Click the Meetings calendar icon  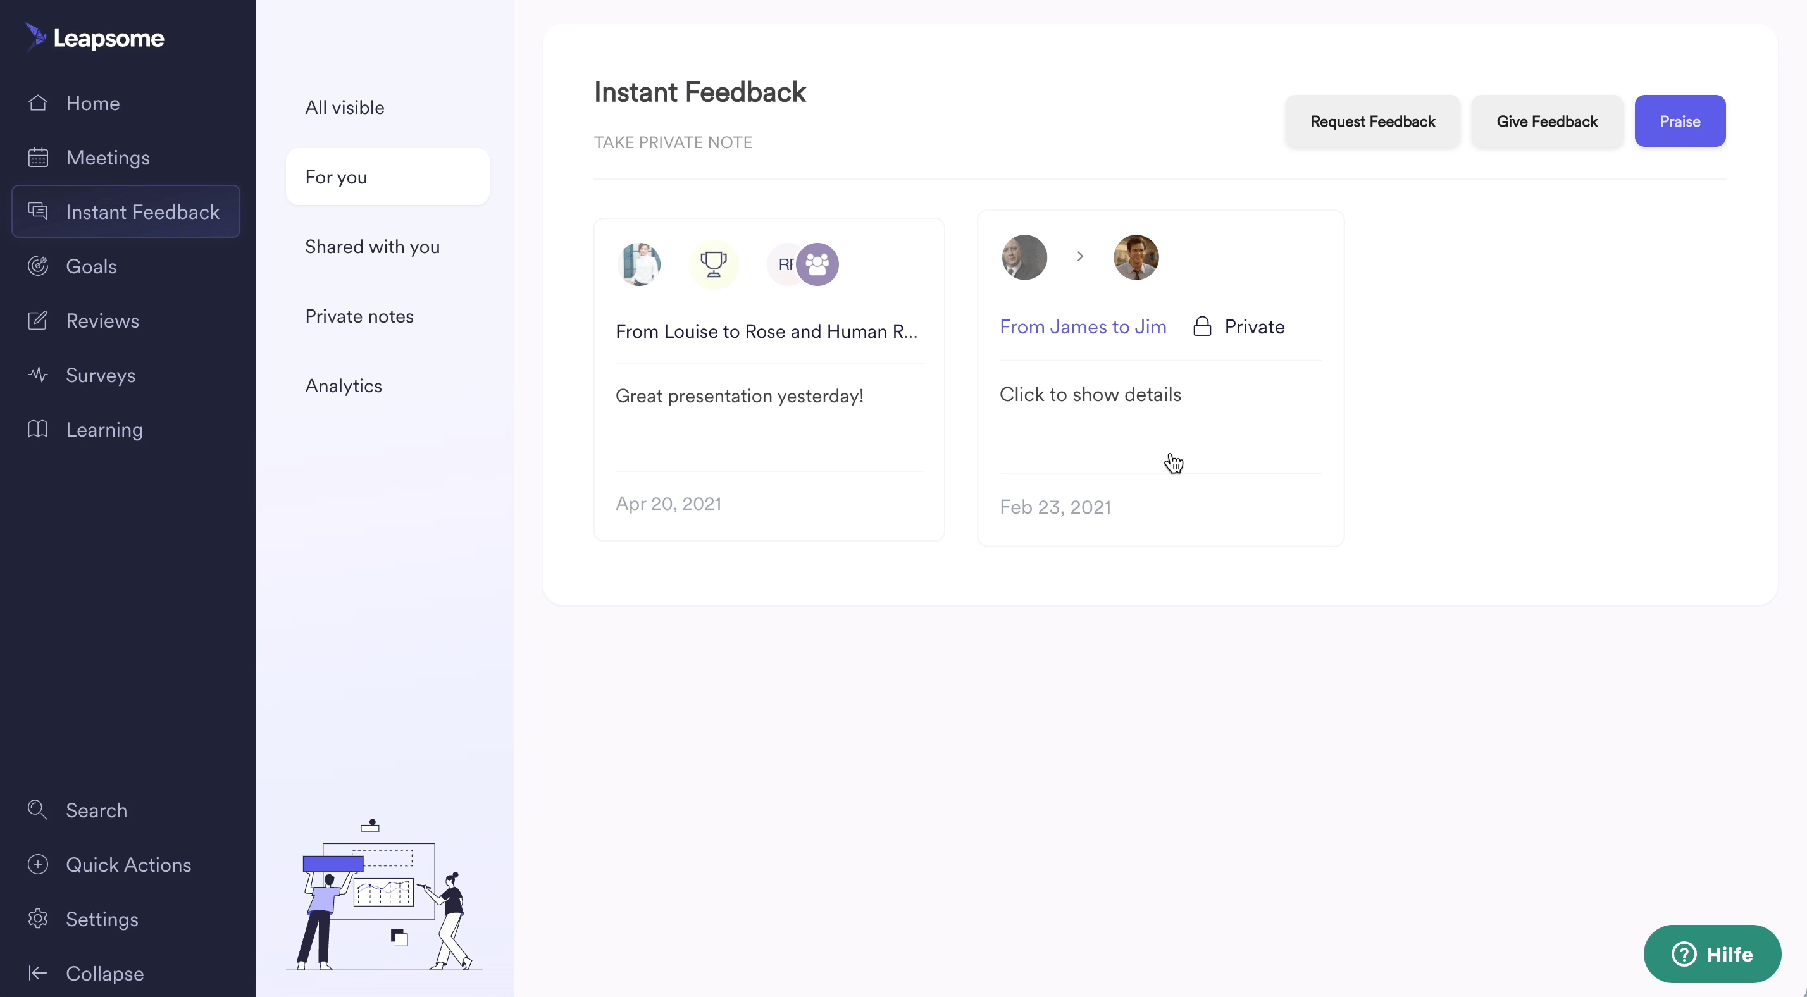38,157
